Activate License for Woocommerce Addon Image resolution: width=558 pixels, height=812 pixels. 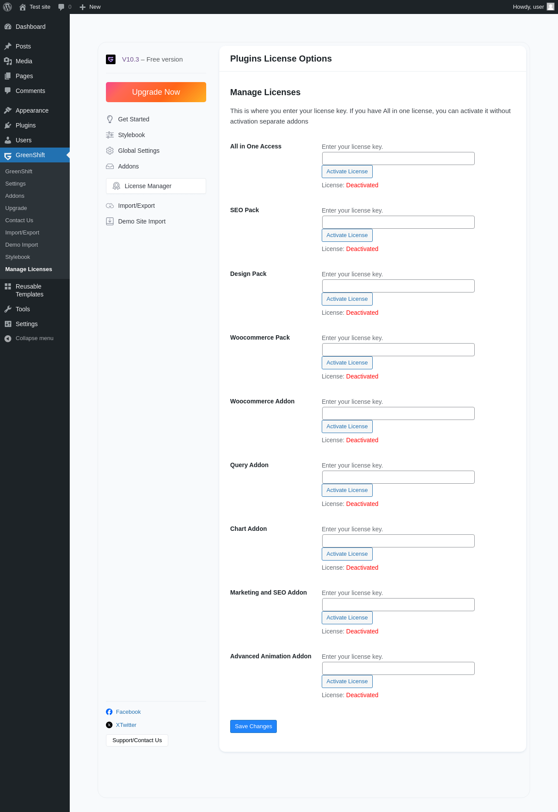347,427
